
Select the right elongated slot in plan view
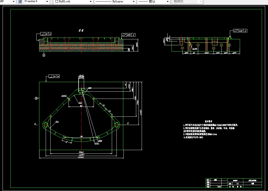coord(117,125)
